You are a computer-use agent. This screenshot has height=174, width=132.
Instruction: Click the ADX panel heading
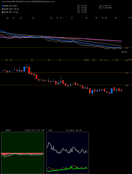click(x=50, y=130)
